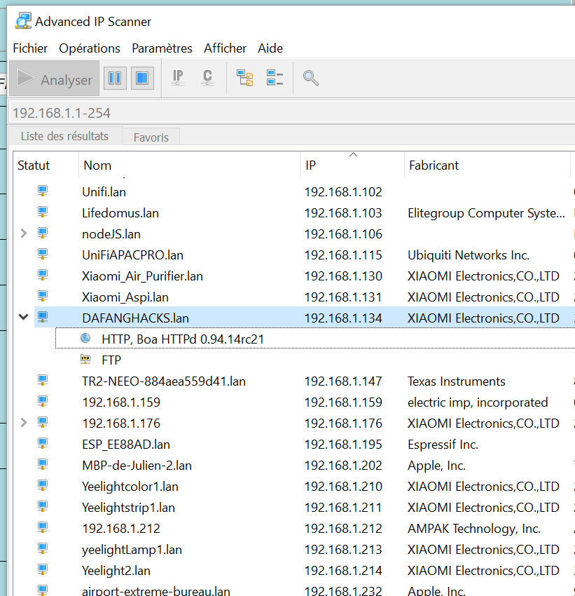Click the computer icon for Yeelightcolor1.lan
This screenshot has width=575, height=596.
[43, 485]
